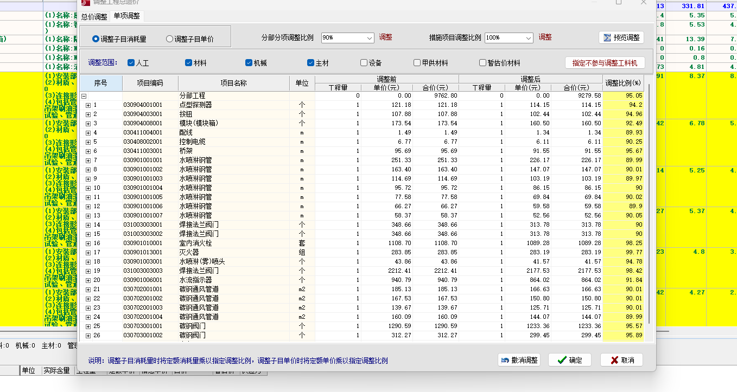Uncheck the 机械 checkbox

click(249, 63)
